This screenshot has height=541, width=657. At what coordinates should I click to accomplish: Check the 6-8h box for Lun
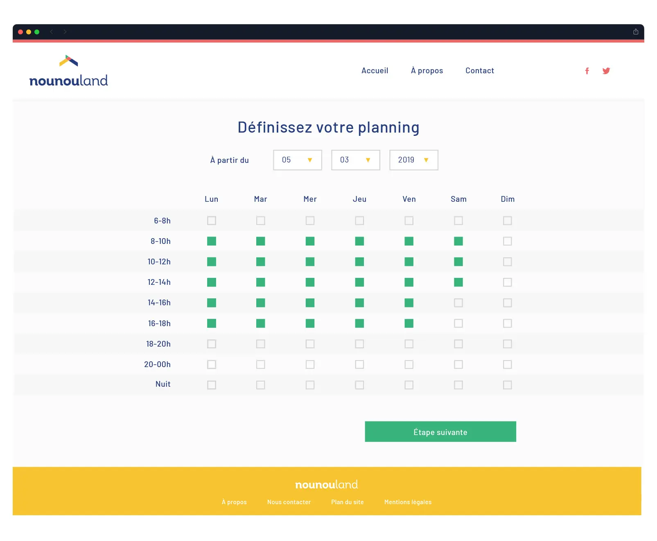pyautogui.click(x=211, y=221)
